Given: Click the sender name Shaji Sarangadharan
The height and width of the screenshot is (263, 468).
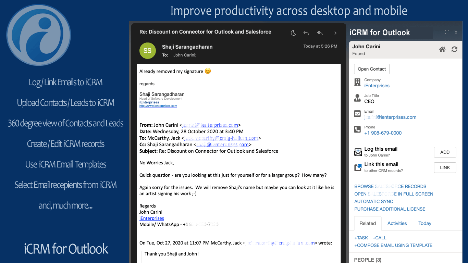Looking at the screenshot, I should tap(187, 47).
